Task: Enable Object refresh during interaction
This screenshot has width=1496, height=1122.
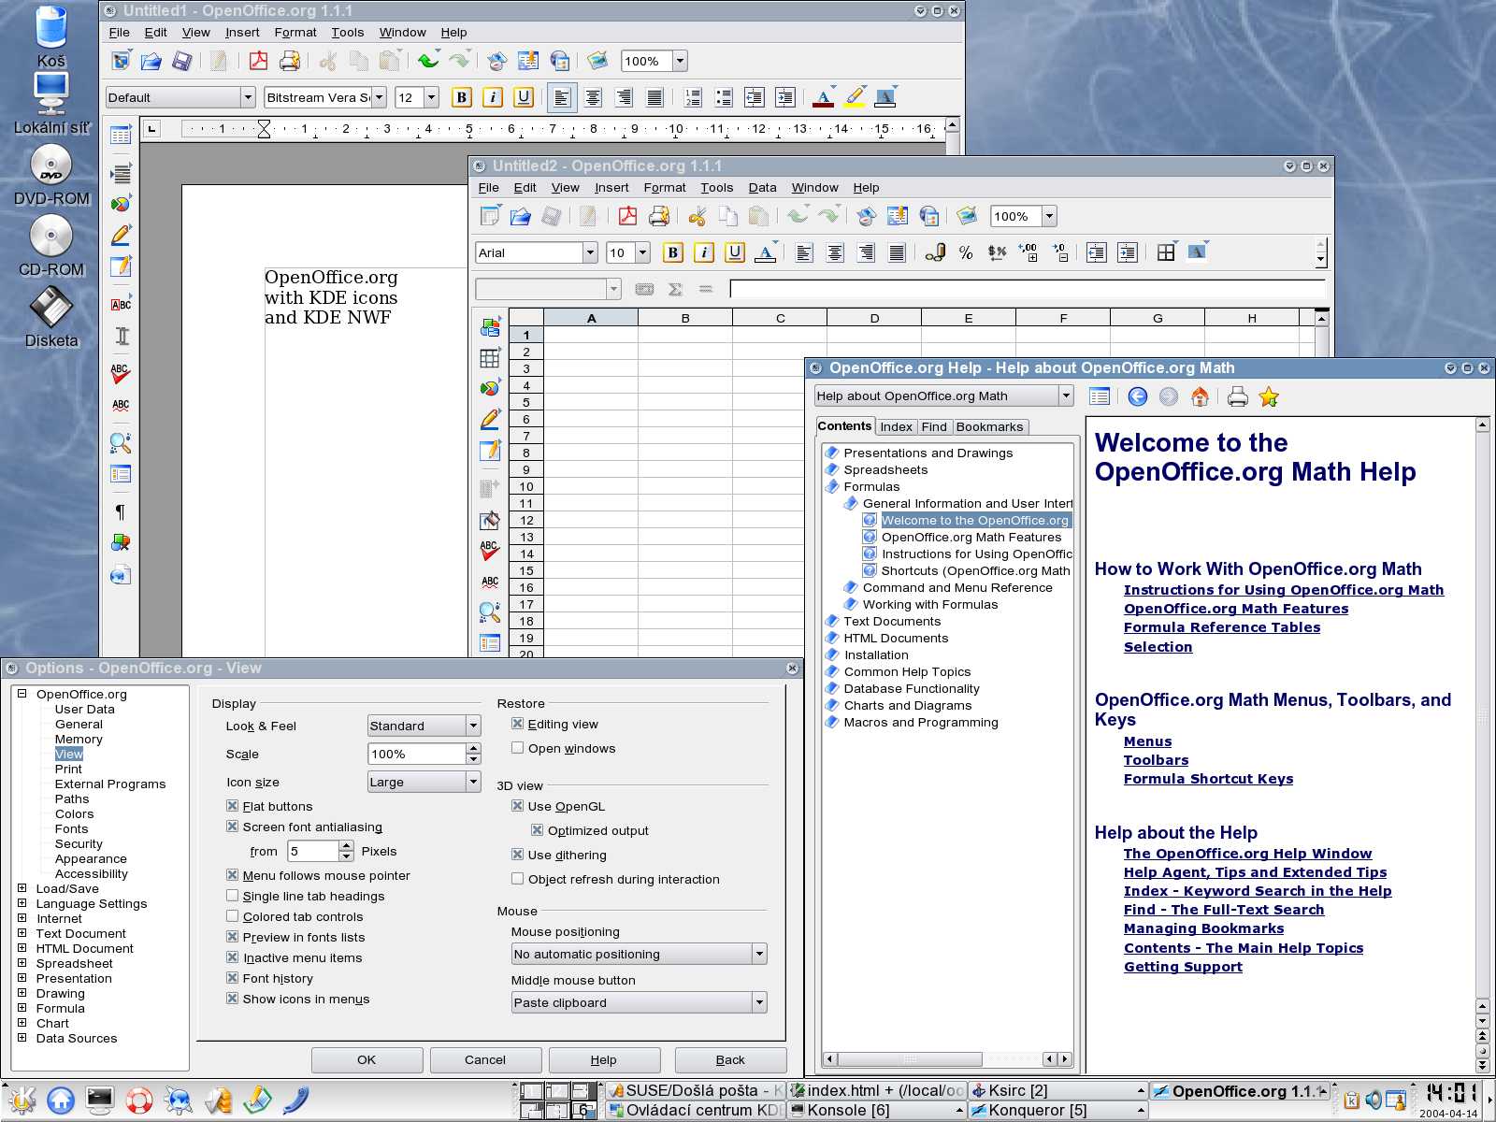Action: pyautogui.click(x=517, y=879)
